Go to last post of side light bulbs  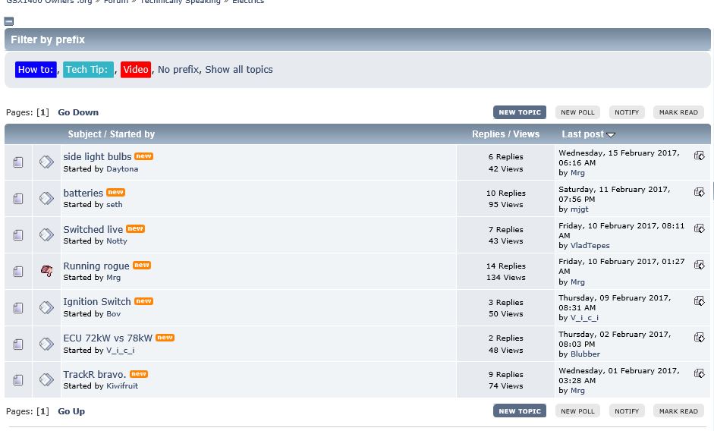(x=700, y=156)
